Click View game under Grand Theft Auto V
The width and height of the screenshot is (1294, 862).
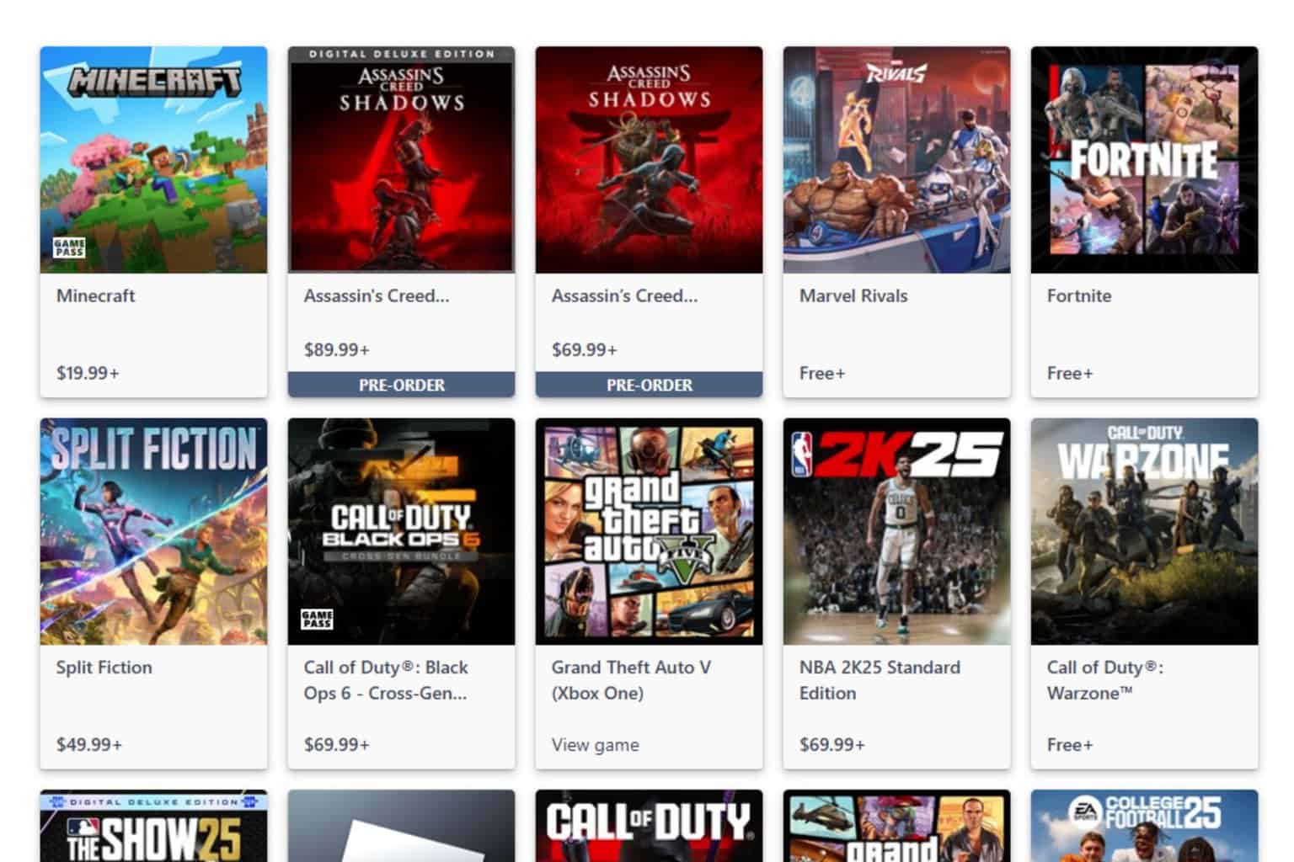point(595,745)
